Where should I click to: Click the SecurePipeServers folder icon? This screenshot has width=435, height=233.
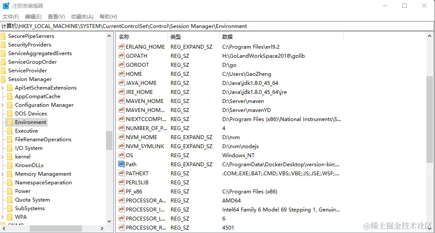(3, 36)
